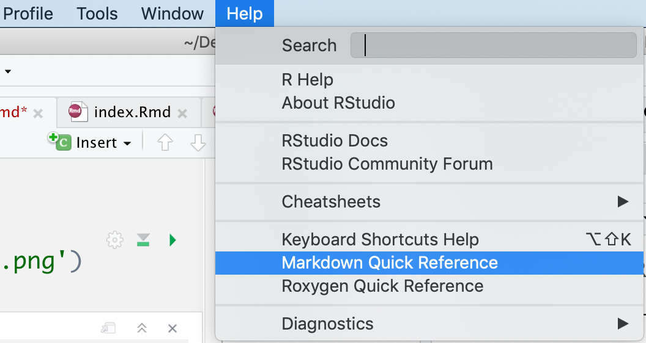This screenshot has width=646, height=343.
Task: Open the Window menu
Action: (173, 13)
